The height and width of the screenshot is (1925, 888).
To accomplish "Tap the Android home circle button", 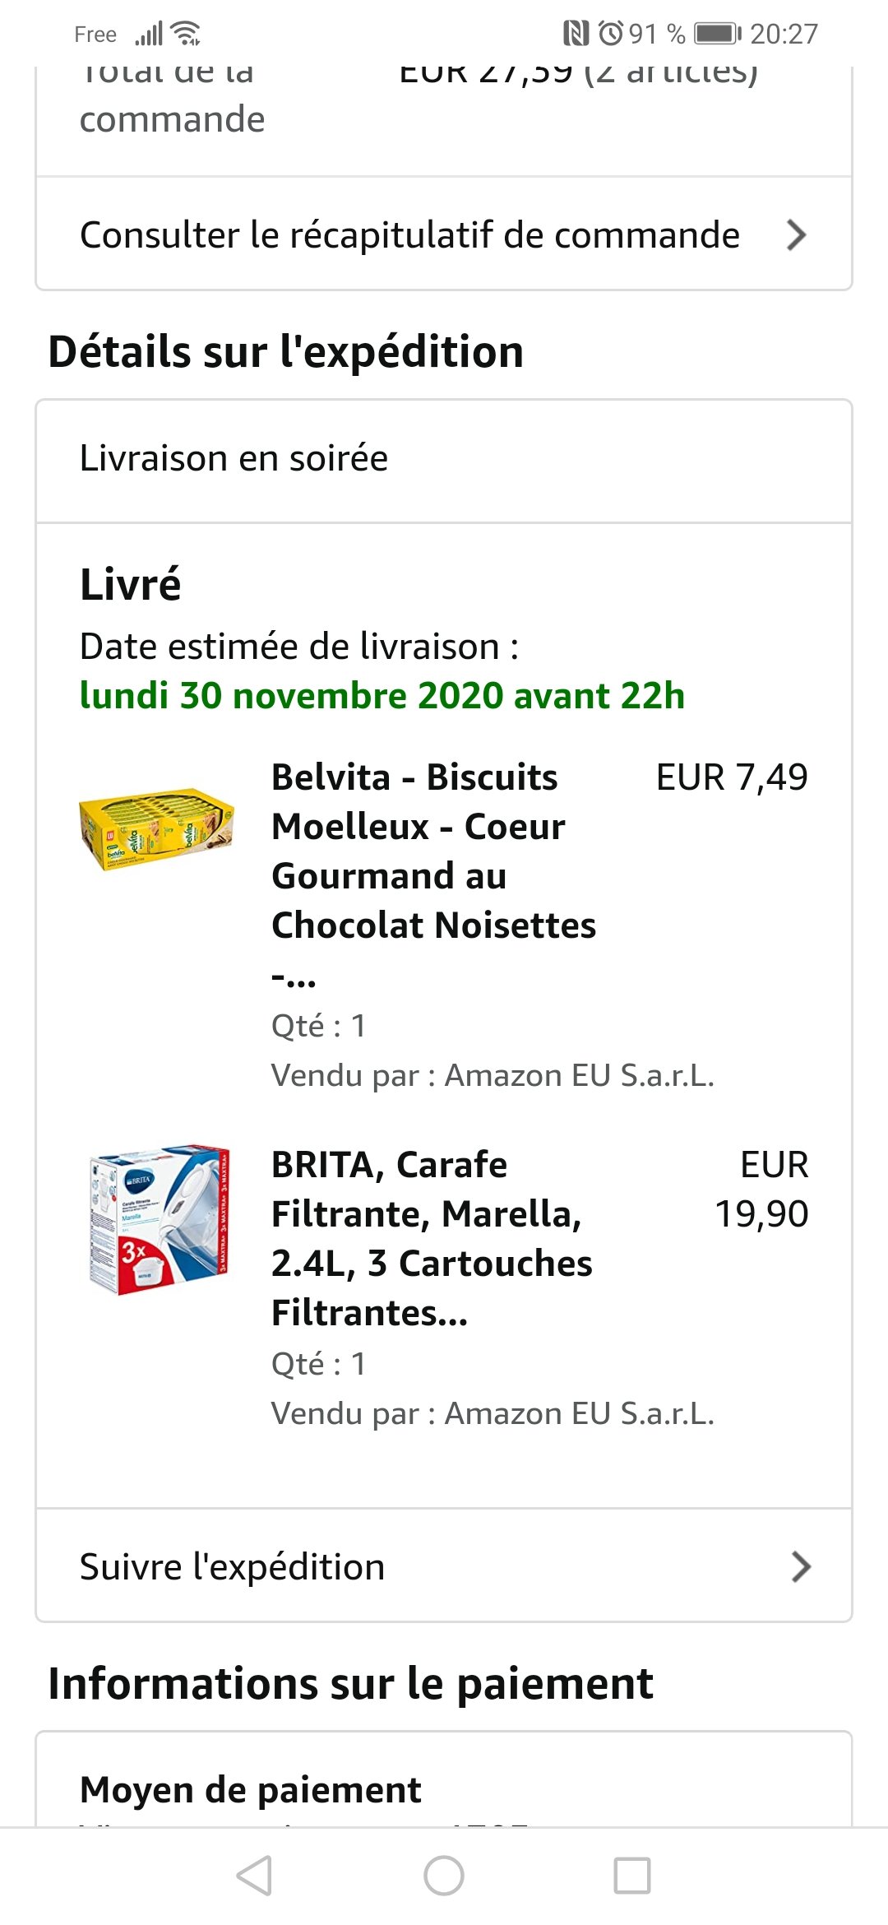I will [x=444, y=1876].
